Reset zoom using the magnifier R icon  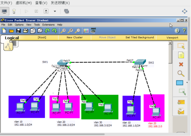click(70, 31)
